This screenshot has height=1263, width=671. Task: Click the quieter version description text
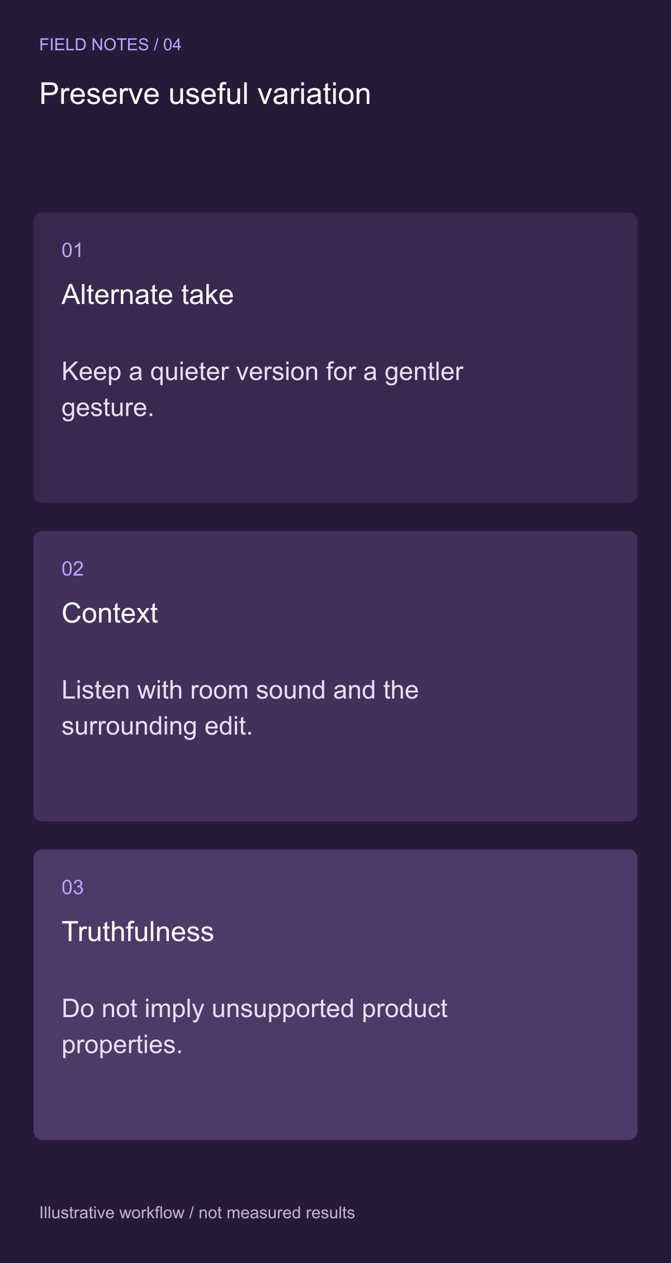pos(262,390)
